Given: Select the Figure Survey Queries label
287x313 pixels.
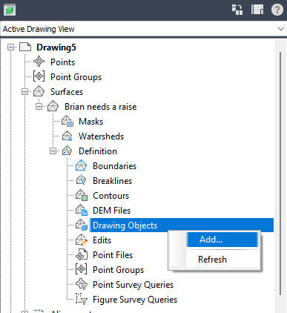Looking at the screenshot, I should tap(135, 300).
